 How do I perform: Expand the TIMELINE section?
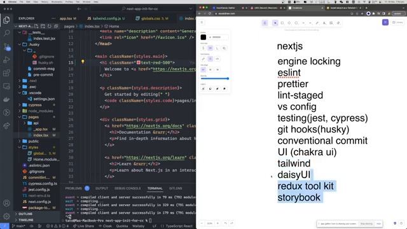36,220
